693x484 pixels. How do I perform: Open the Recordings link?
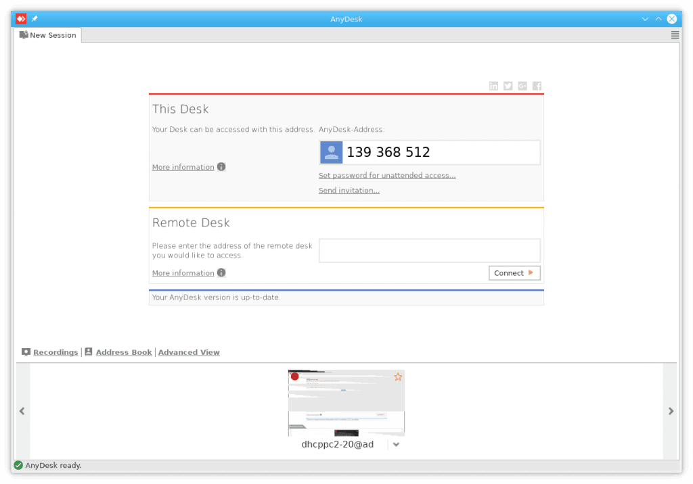pyautogui.click(x=55, y=352)
